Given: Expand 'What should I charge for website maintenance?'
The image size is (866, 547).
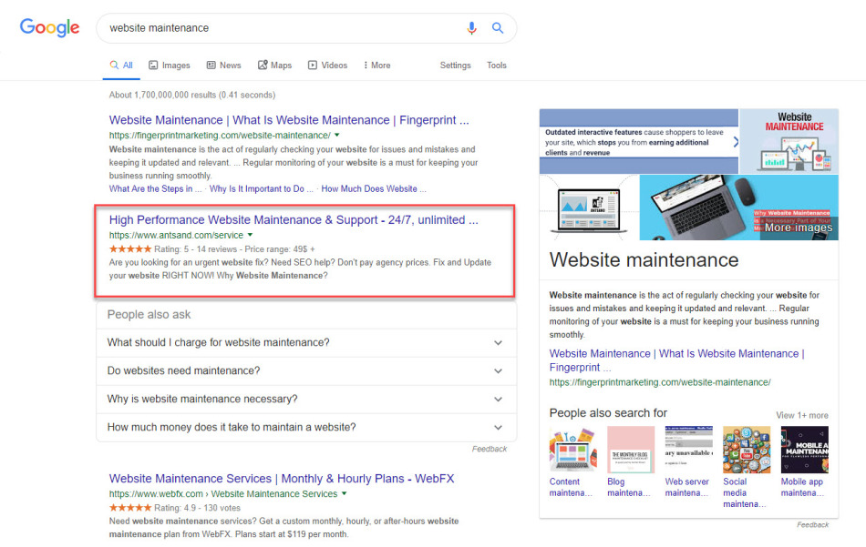Looking at the screenshot, I should tap(305, 343).
